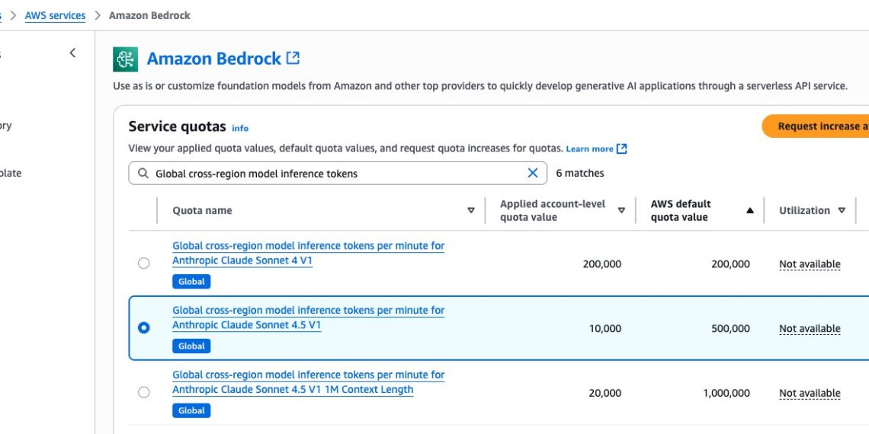Screen dimensions: 869x434
Task: Click the Request increase button
Action: coord(815,126)
